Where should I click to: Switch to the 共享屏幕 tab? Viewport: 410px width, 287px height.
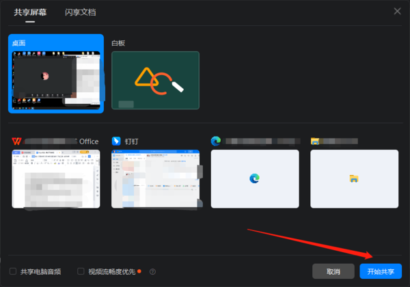coord(30,12)
